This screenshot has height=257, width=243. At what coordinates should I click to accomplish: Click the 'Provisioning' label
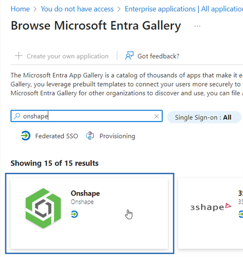pos(117,136)
